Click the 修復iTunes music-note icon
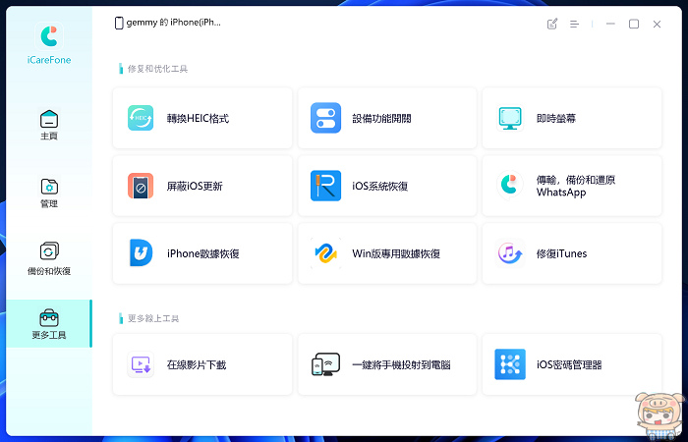Viewport: 688px width, 442px height. pos(510,253)
